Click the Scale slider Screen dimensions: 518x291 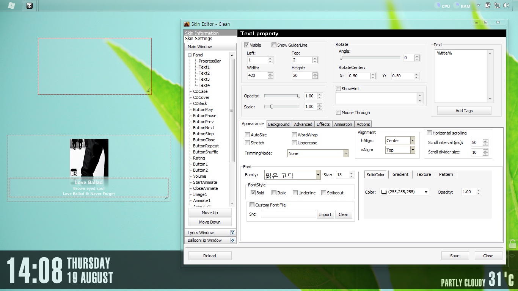pyautogui.click(x=282, y=106)
